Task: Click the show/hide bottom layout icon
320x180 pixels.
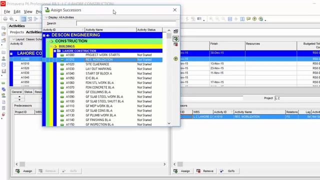Action: [x=230, y=19]
